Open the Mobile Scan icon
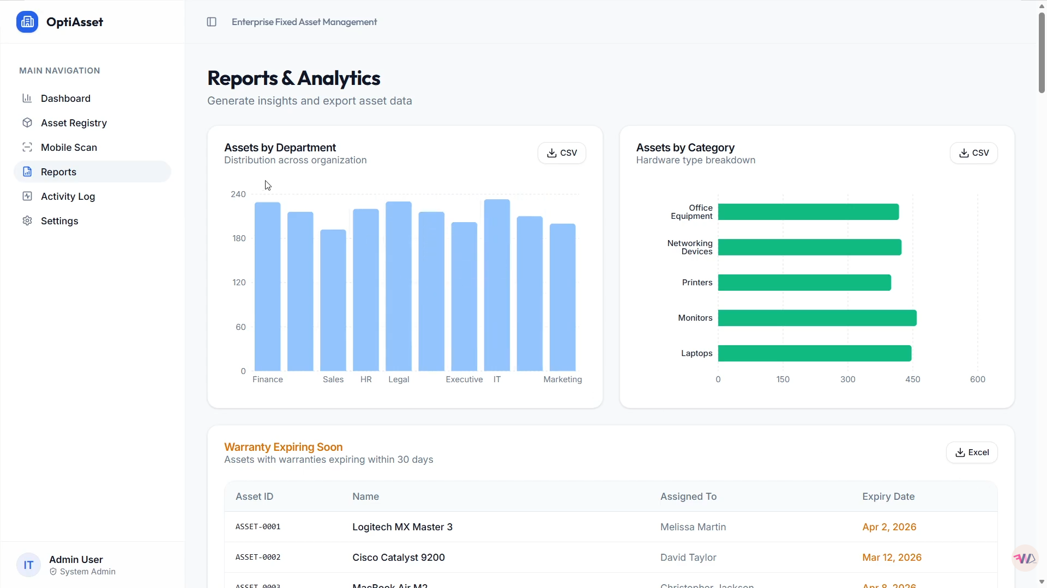 (27, 147)
